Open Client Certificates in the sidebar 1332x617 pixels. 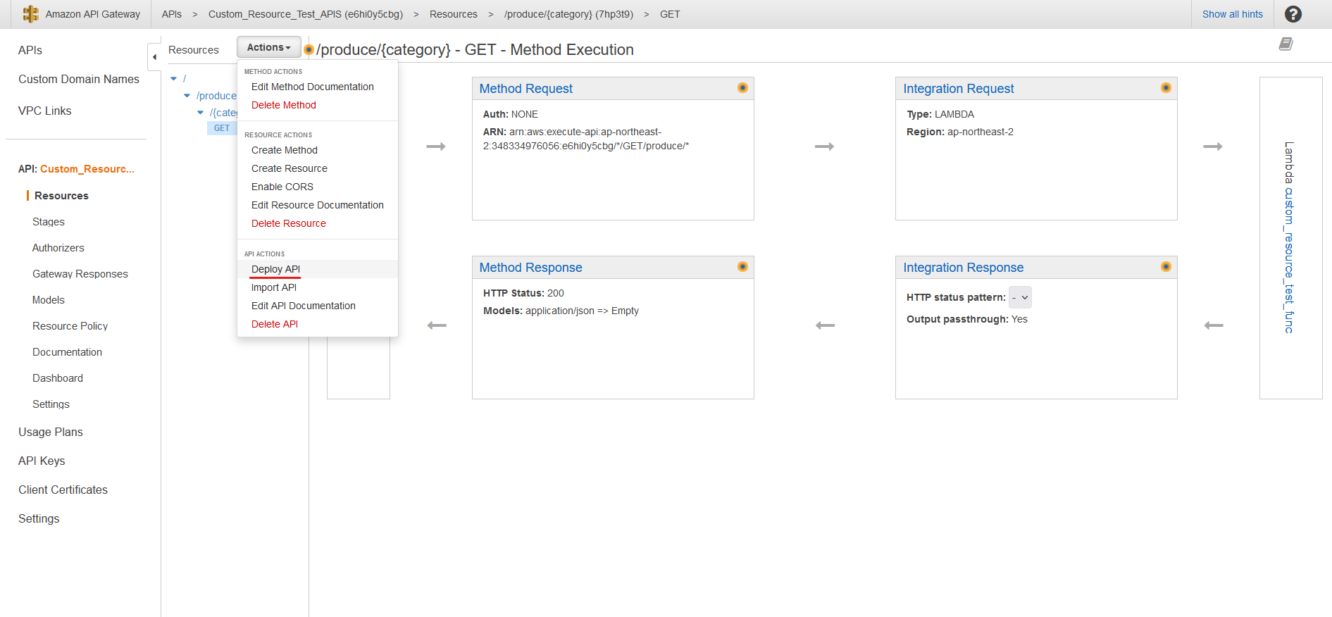pyautogui.click(x=63, y=490)
